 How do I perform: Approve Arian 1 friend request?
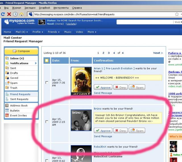[103, 87]
